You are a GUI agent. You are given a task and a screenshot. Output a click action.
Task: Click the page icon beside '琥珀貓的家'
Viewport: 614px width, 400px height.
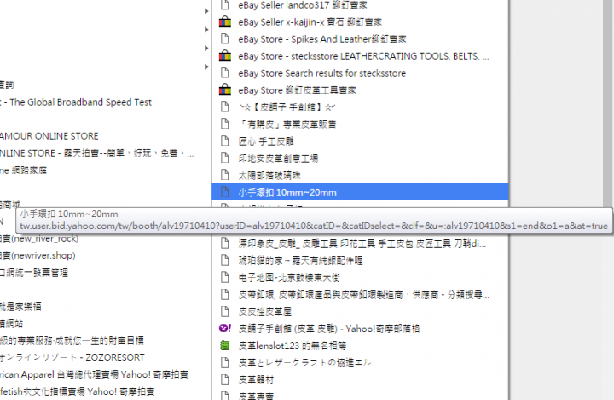click(x=225, y=260)
